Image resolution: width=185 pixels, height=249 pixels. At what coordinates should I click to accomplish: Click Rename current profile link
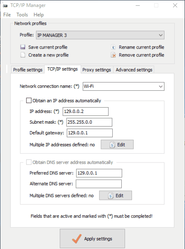pos(141,47)
